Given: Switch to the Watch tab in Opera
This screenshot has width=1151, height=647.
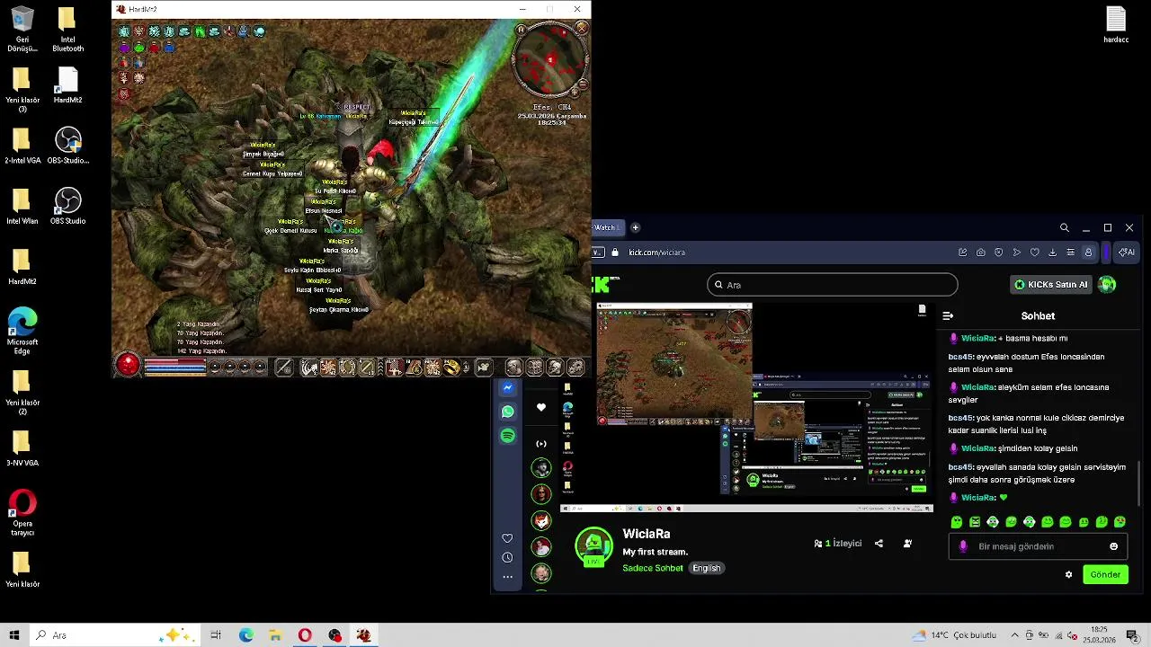Looking at the screenshot, I should tap(608, 227).
